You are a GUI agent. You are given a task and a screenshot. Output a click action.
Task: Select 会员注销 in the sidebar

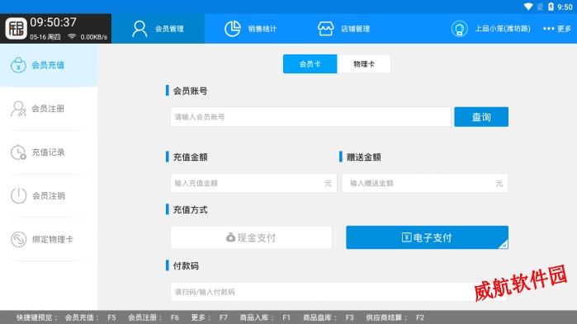[x=49, y=195]
